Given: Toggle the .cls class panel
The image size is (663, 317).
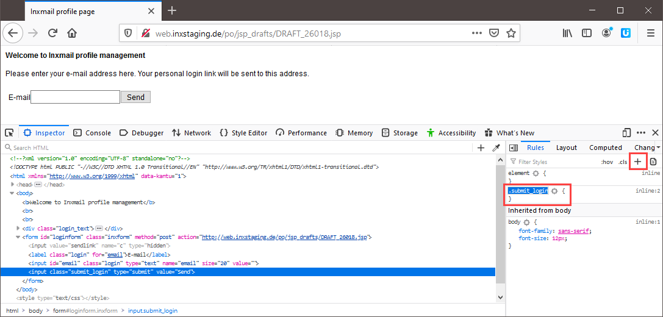Looking at the screenshot, I should [x=623, y=162].
